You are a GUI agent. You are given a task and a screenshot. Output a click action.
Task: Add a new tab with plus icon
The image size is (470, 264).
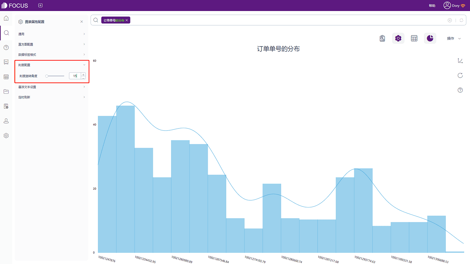click(x=40, y=6)
